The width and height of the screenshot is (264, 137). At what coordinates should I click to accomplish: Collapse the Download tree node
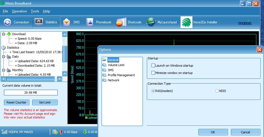click(x=3, y=34)
